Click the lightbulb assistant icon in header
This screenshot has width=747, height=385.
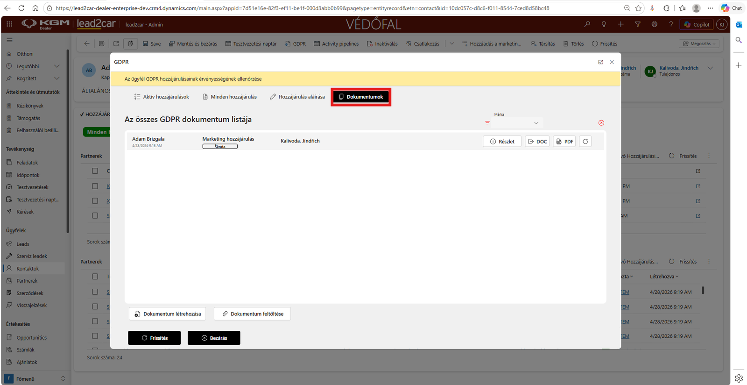604,24
